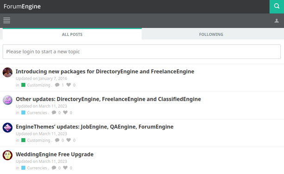The width and height of the screenshot is (284, 174).
Task: Open 'WeddingEngine Free Upgrade' topic
Action: pyautogui.click(x=55, y=154)
